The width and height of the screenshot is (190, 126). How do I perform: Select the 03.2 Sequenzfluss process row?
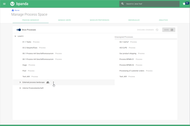pyautogui.click(x=64, y=48)
